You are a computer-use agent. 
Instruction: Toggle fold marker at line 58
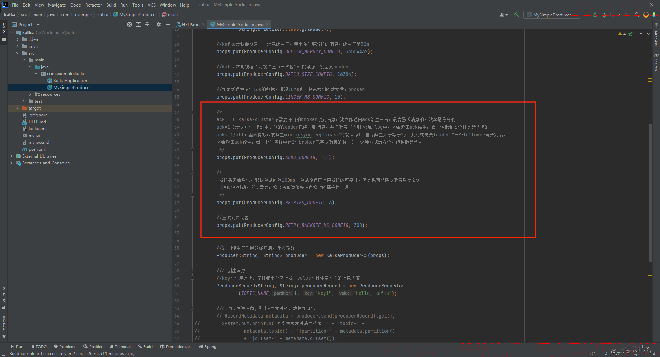pos(192,270)
